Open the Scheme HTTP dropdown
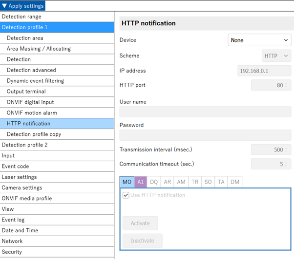 pyautogui.click(x=276, y=56)
